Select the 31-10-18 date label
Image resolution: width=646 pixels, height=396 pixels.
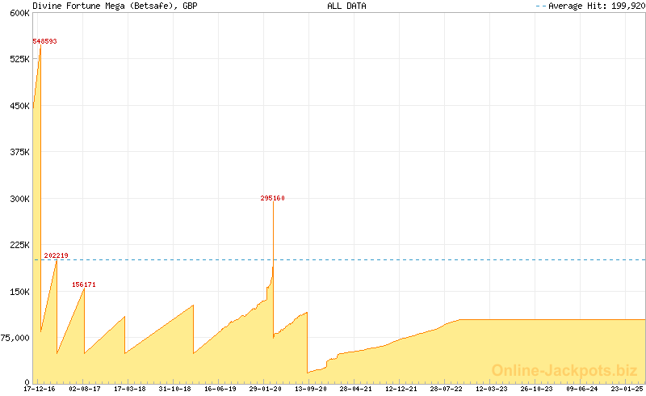pos(175,389)
